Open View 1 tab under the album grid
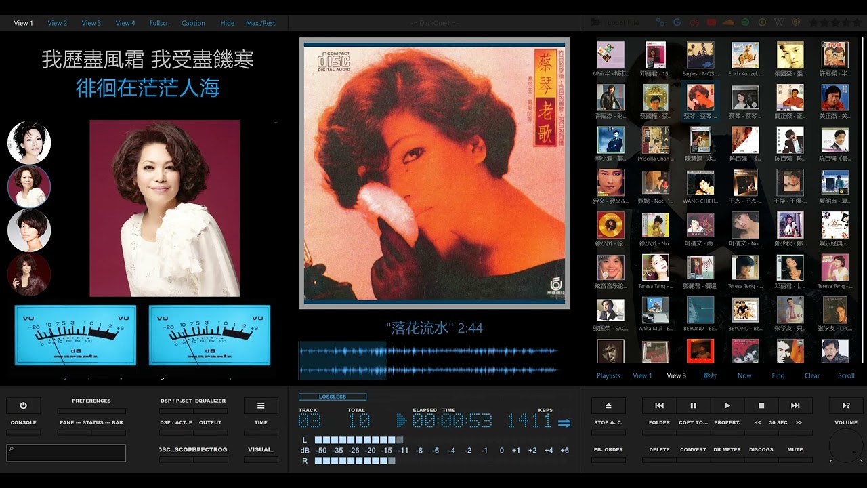 (x=642, y=375)
